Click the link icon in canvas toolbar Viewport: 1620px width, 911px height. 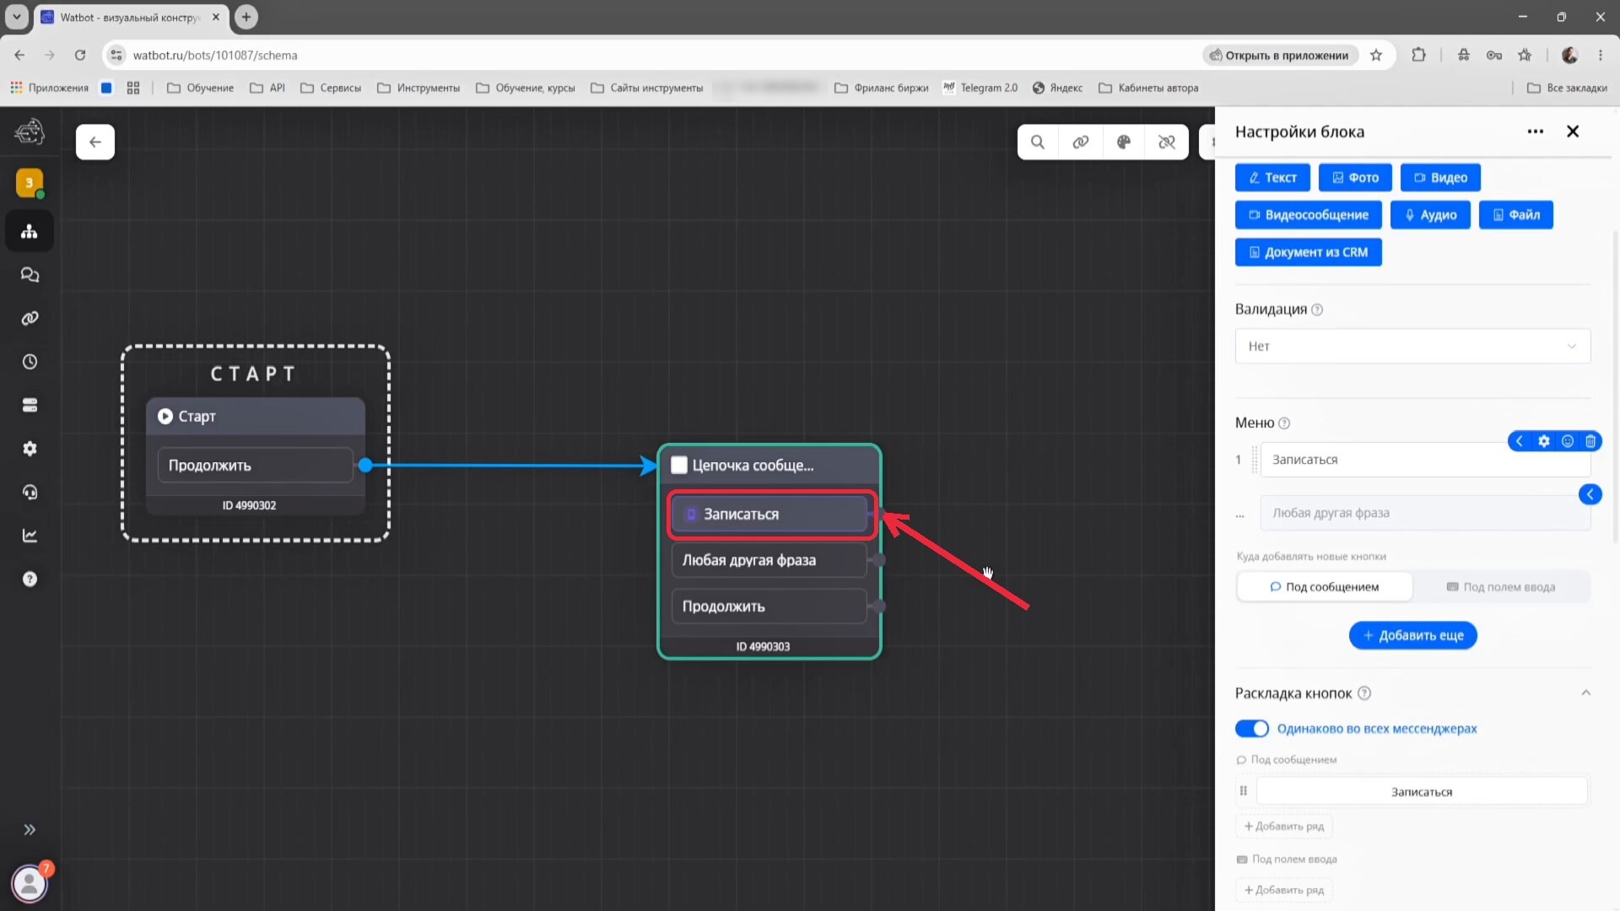pyautogui.click(x=1081, y=142)
